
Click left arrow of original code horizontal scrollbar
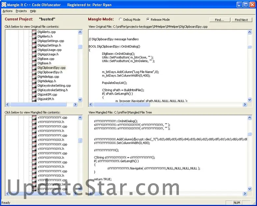pyautogui.click(x=91, y=104)
